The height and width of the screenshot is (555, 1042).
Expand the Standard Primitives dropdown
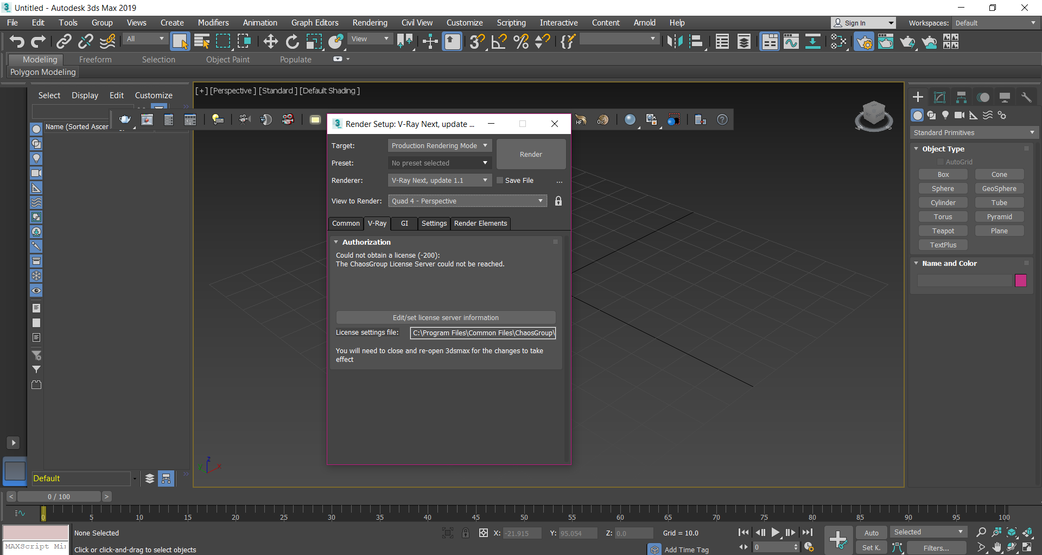(974, 133)
